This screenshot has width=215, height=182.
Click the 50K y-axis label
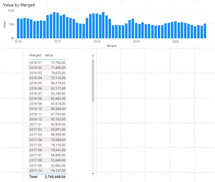tap(12, 24)
